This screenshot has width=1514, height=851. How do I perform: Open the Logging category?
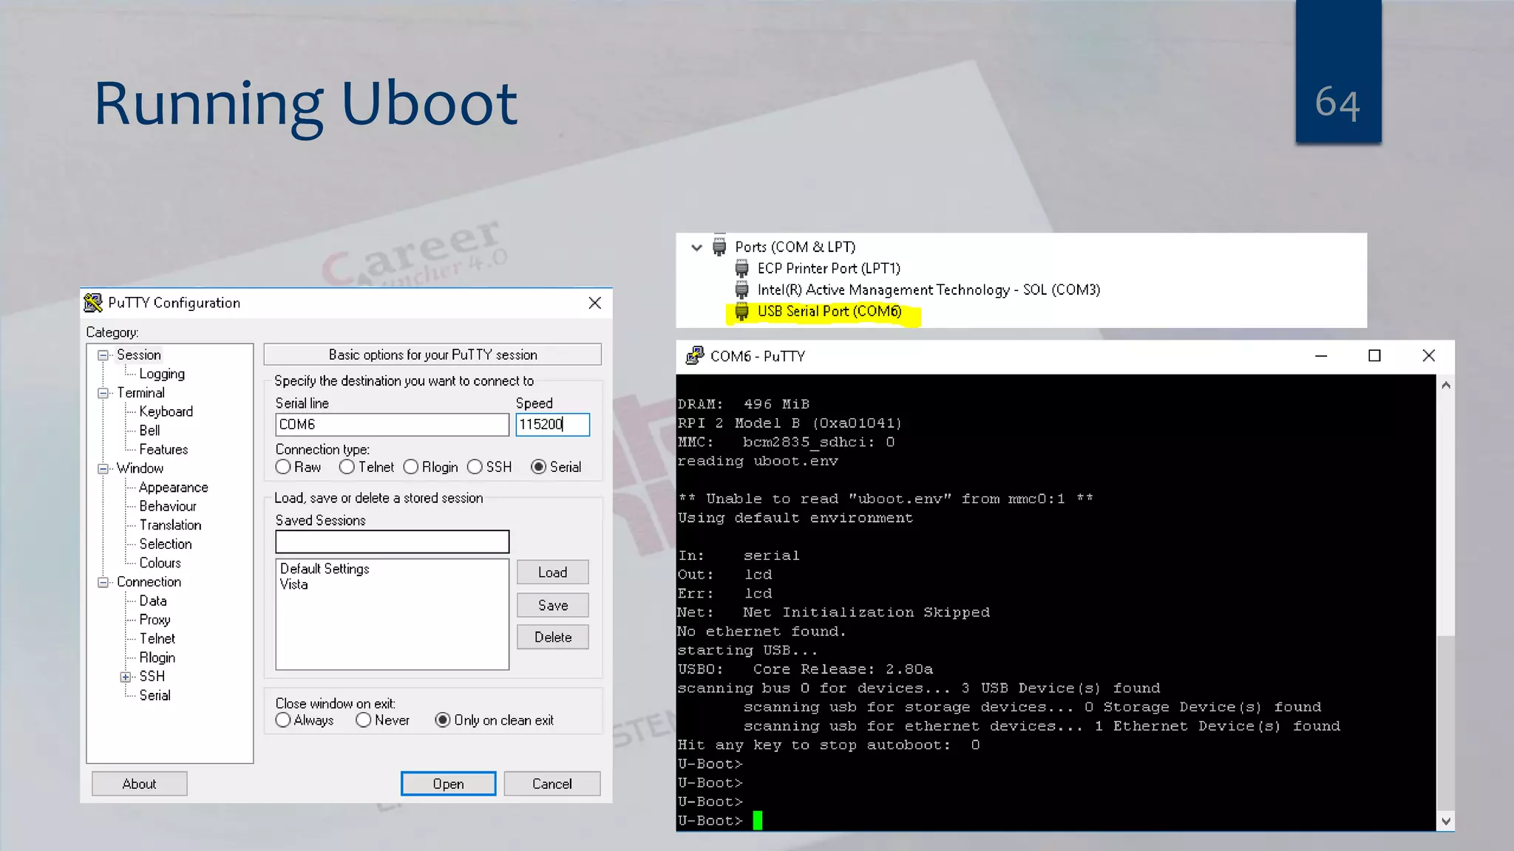[x=162, y=375]
